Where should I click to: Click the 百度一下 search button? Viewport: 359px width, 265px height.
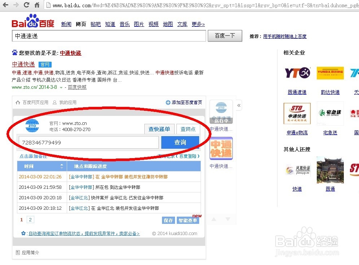(x=225, y=36)
